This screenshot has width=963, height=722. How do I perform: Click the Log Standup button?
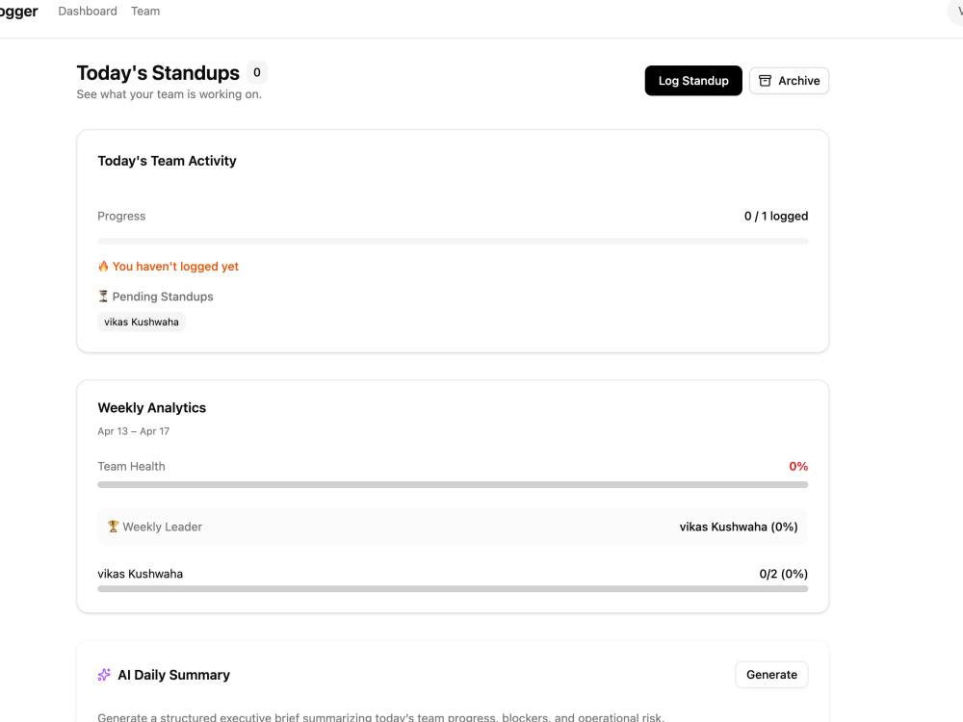coord(693,81)
